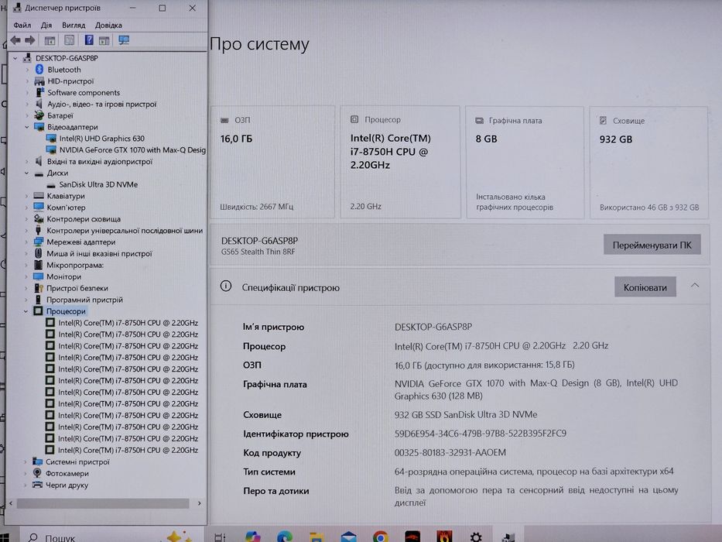
Task: Select the Мікропрограма tree item
Action: pos(74,265)
